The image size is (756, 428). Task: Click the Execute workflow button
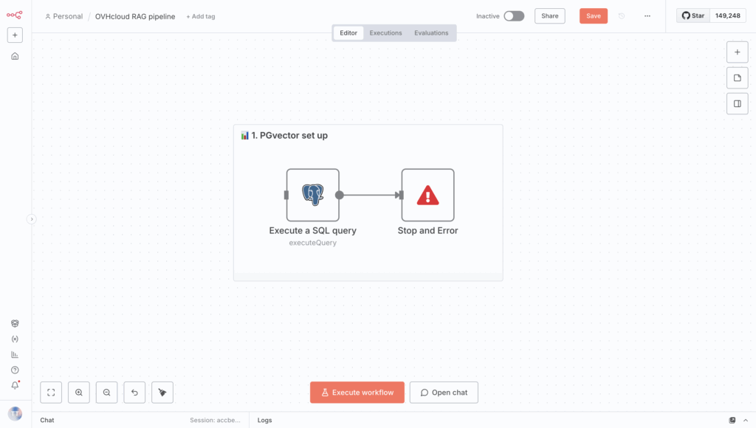[x=357, y=393]
